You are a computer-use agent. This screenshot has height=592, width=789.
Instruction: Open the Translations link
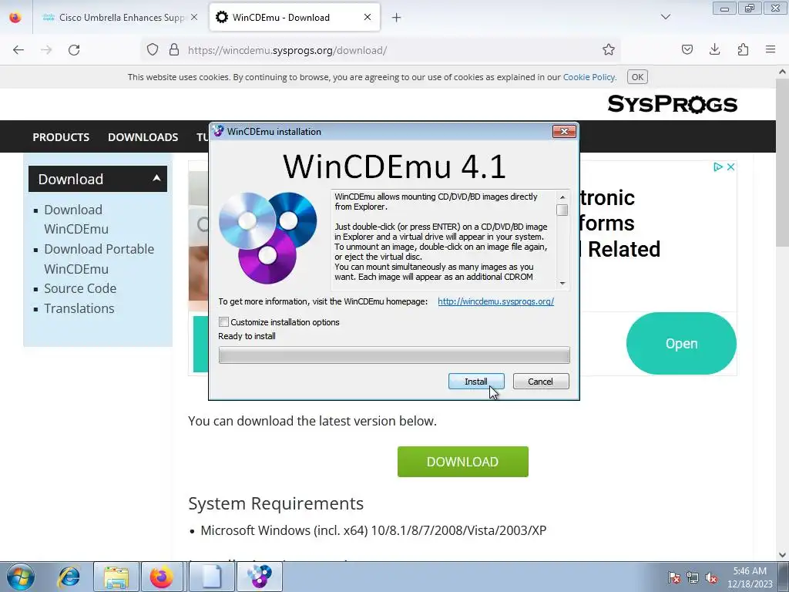[79, 308]
